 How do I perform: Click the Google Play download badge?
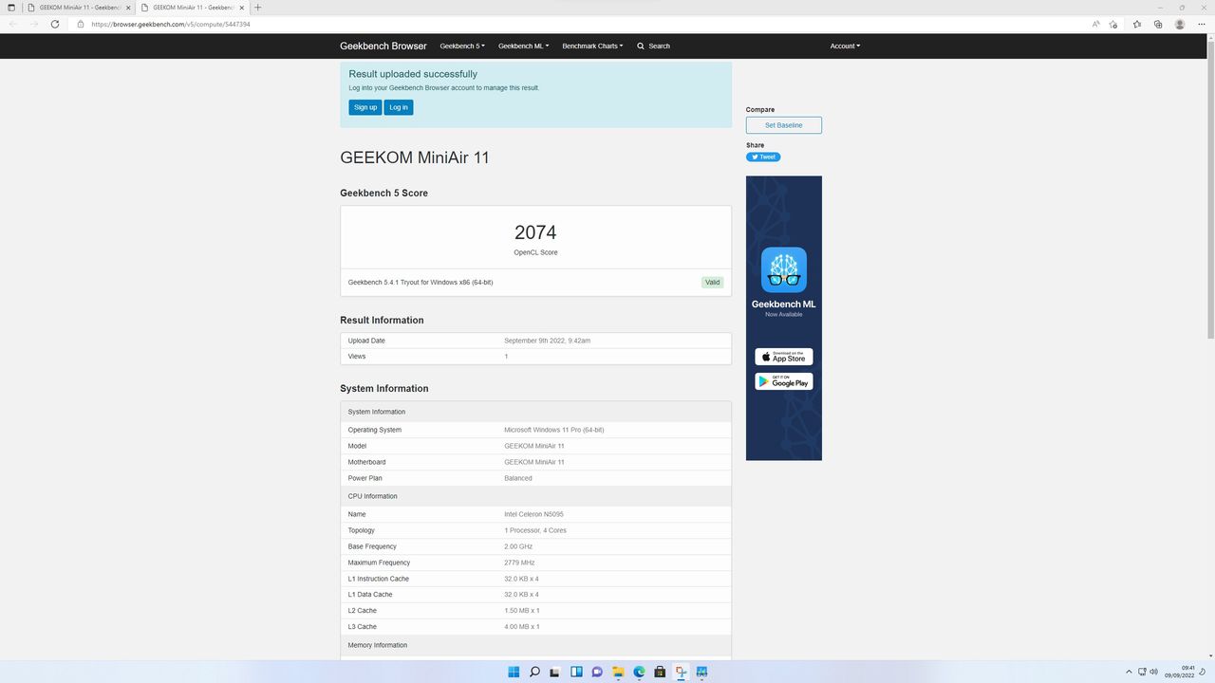pyautogui.click(x=784, y=381)
